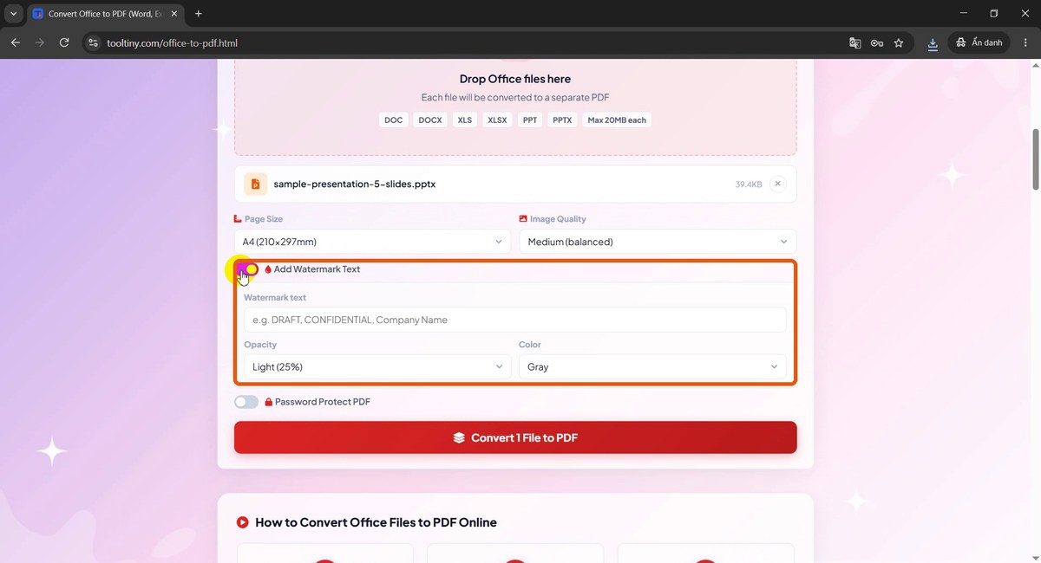This screenshot has height=563, width=1041.
Task: Open the Google Translate icon in the address bar
Action: [x=855, y=42]
